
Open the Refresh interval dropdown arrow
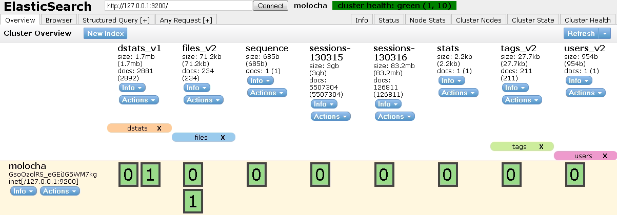pyautogui.click(x=605, y=33)
